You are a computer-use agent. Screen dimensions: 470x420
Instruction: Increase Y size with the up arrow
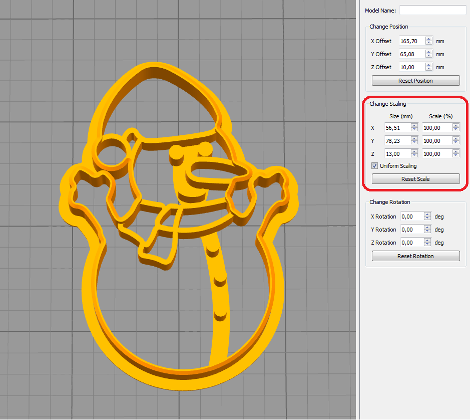tap(414, 138)
